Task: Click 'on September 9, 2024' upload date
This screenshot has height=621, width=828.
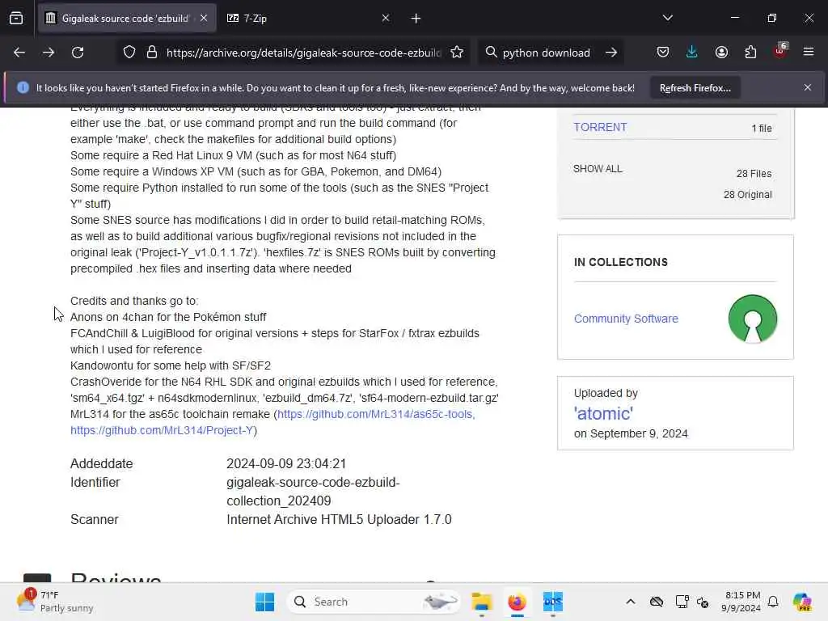Action: [x=631, y=433]
